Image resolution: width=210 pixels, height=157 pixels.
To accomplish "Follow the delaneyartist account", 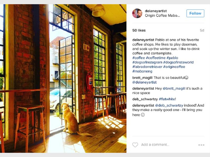I will (x=195, y=13).
